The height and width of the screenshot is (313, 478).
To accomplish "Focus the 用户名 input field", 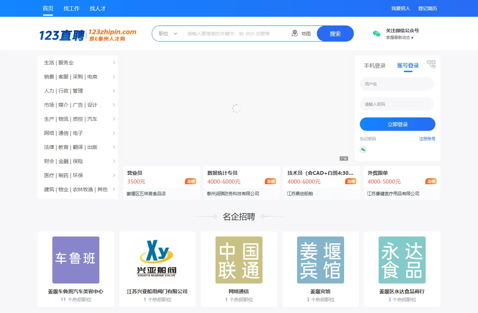I will click(x=397, y=84).
